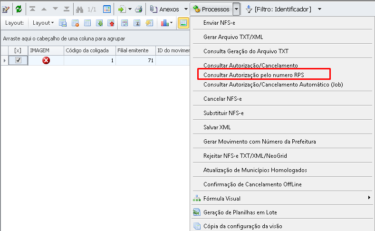The image size is (375, 231).
Task: Select the Código da coligada cell value 1
Action: coord(90,60)
